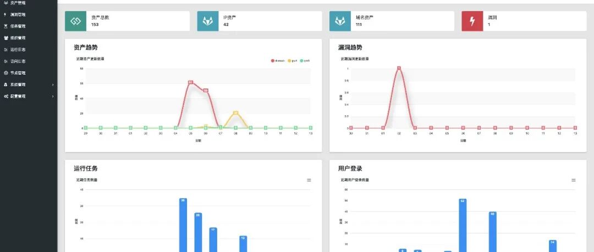Open the 运行任务 chart hamburger menu
The width and height of the screenshot is (594, 252).
[x=309, y=180]
